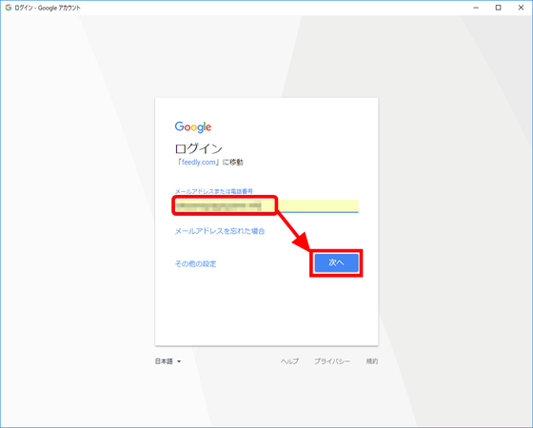
Task: Open その他の設定 link
Action: [195, 263]
